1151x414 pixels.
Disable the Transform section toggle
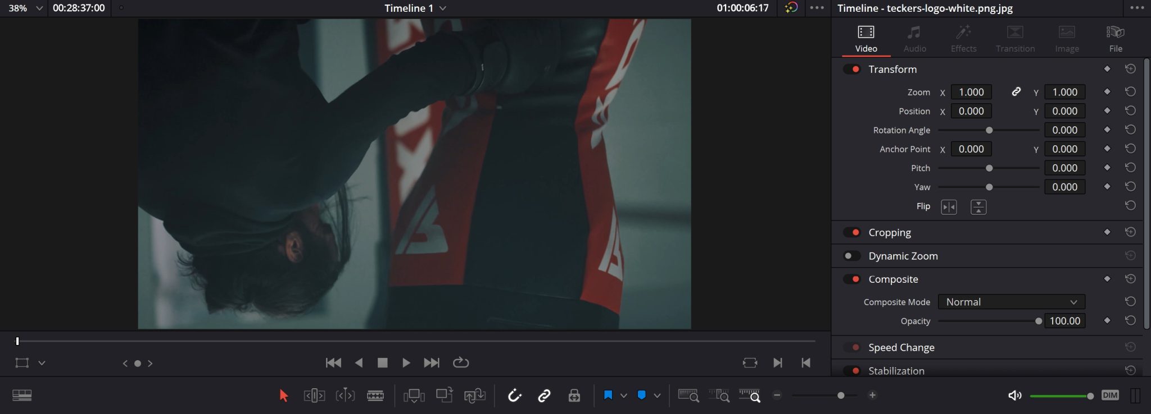click(852, 70)
